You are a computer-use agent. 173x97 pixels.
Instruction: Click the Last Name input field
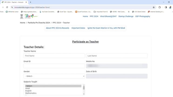pyautogui.click(x=117, y=56)
